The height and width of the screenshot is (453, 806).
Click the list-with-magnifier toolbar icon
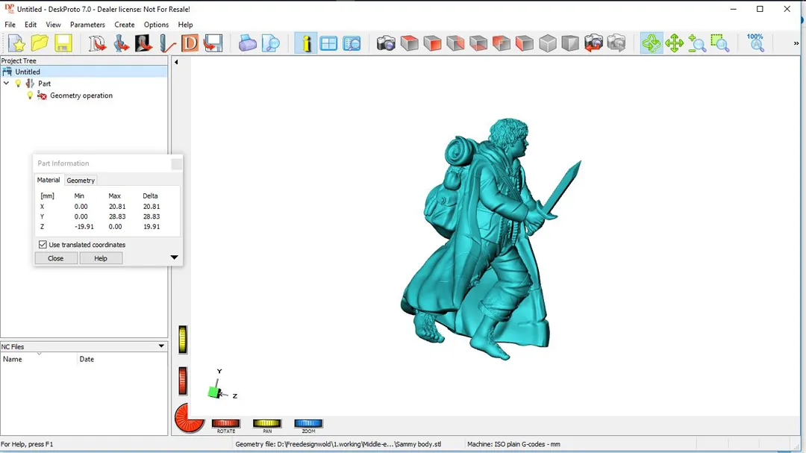pyautogui.click(x=352, y=43)
